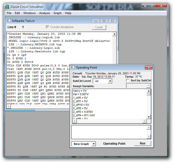Click the XDFF5 netlist line
Screen dimensions: 174x163
pos(38,87)
